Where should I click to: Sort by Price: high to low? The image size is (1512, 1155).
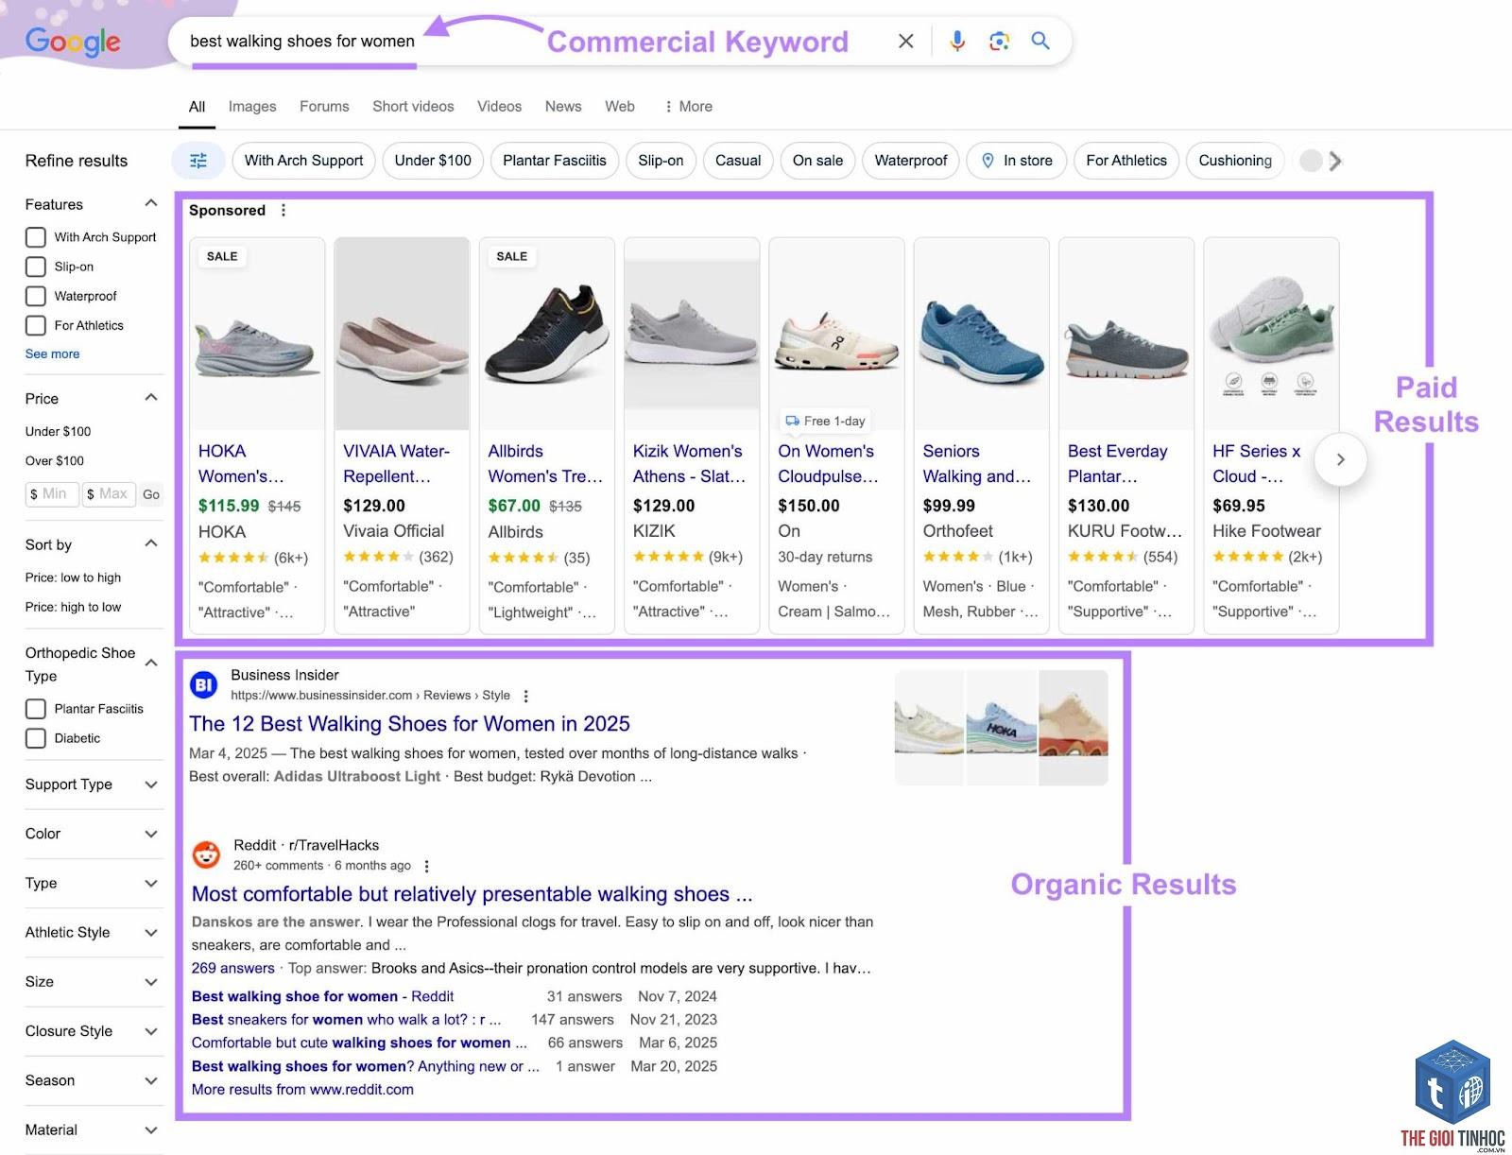click(74, 607)
